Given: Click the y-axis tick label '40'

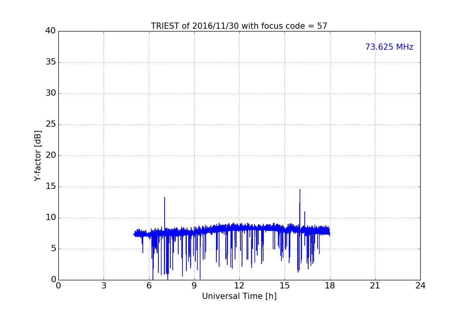Looking at the screenshot, I should (50, 31).
